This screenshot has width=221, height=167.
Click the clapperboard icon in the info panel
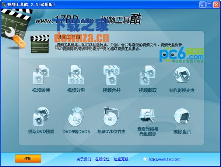[40, 44]
